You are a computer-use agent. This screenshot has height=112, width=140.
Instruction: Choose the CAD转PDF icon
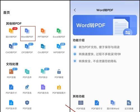pyautogui.click(x=11, y=46)
